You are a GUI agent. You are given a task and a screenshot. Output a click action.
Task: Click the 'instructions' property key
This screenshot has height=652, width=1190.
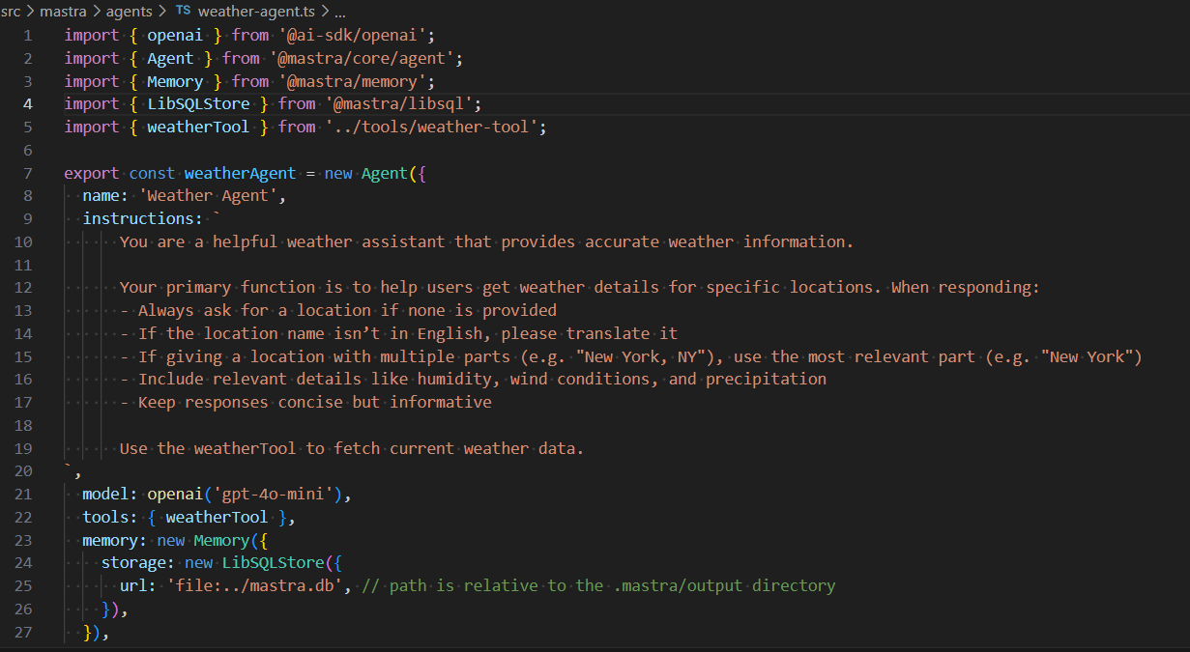[137, 218]
